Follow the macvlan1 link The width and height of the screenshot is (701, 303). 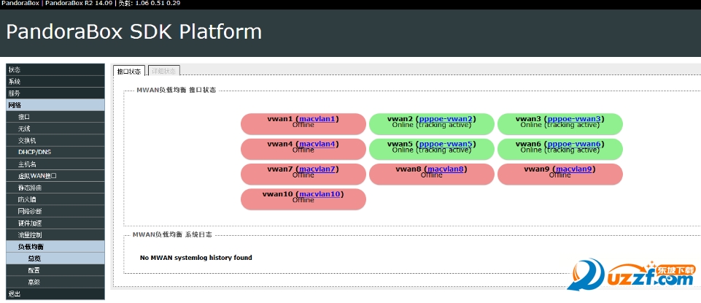(317, 118)
